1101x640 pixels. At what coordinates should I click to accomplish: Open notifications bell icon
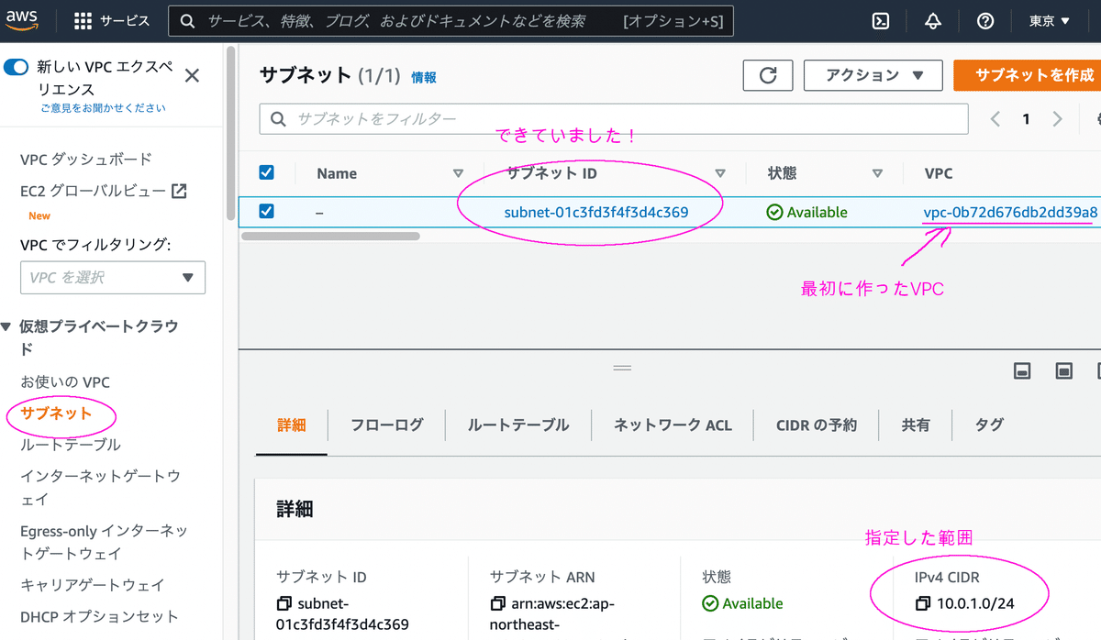[933, 20]
